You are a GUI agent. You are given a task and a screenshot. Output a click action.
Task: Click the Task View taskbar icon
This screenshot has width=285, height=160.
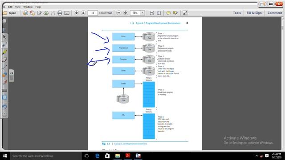tap(87, 156)
